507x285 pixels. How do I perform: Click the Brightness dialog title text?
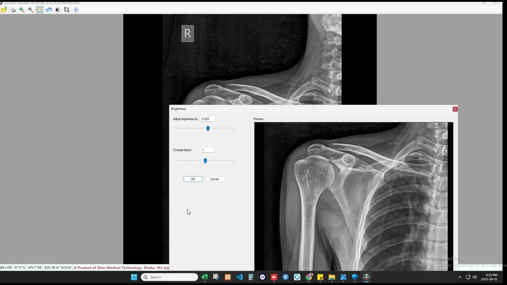pyautogui.click(x=178, y=109)
